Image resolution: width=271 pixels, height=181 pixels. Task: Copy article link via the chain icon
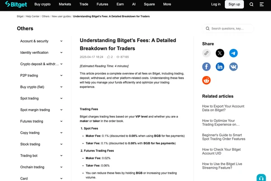(x=206, y=53)
